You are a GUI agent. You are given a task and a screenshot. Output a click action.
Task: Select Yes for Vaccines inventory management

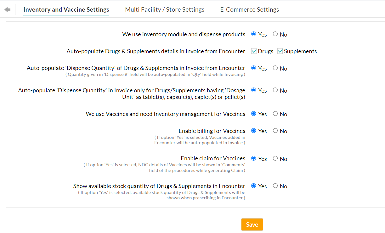point(254,114)
